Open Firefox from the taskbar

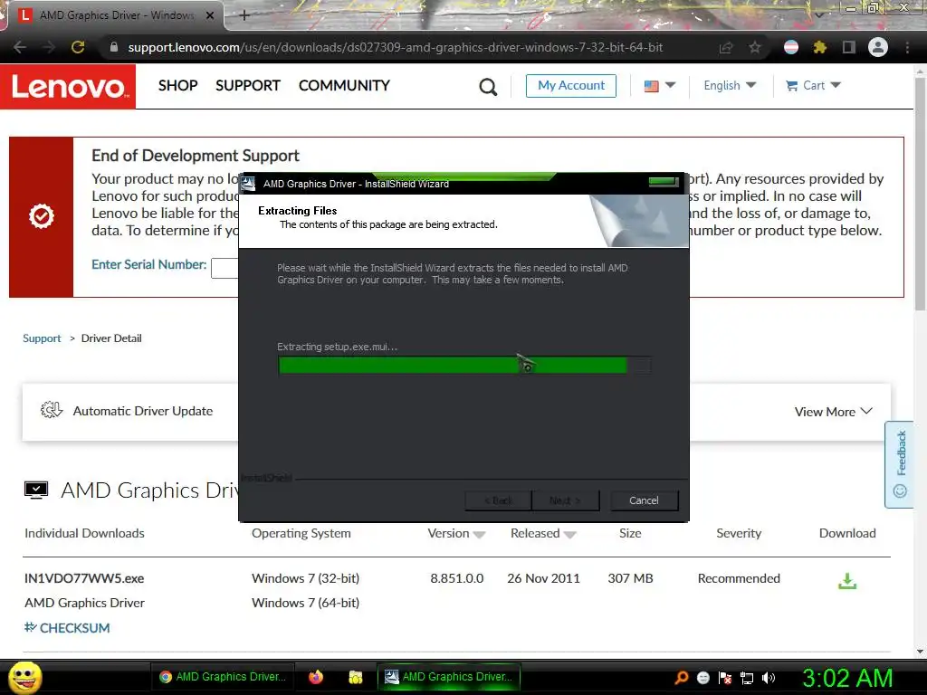(316, 677)
